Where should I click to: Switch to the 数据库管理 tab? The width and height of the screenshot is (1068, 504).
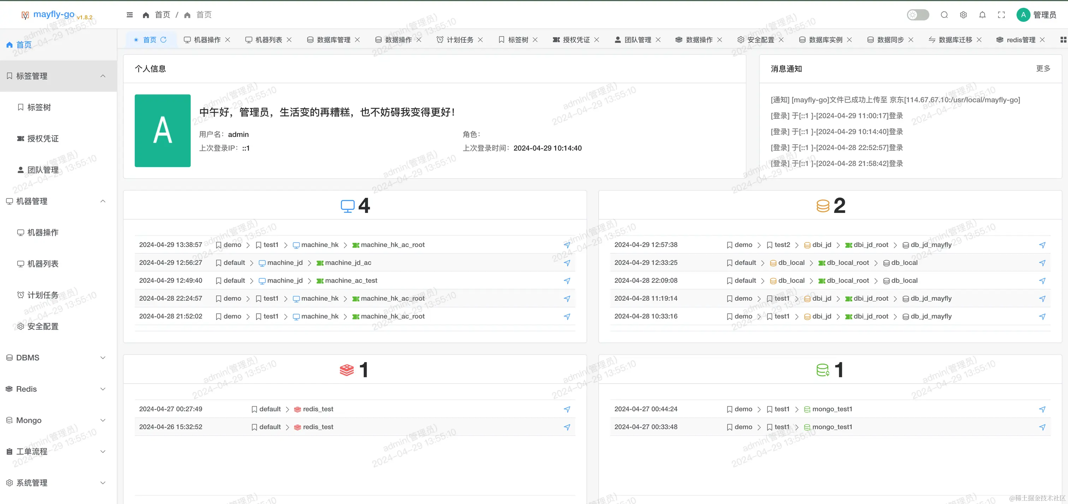tap(333, 40)
